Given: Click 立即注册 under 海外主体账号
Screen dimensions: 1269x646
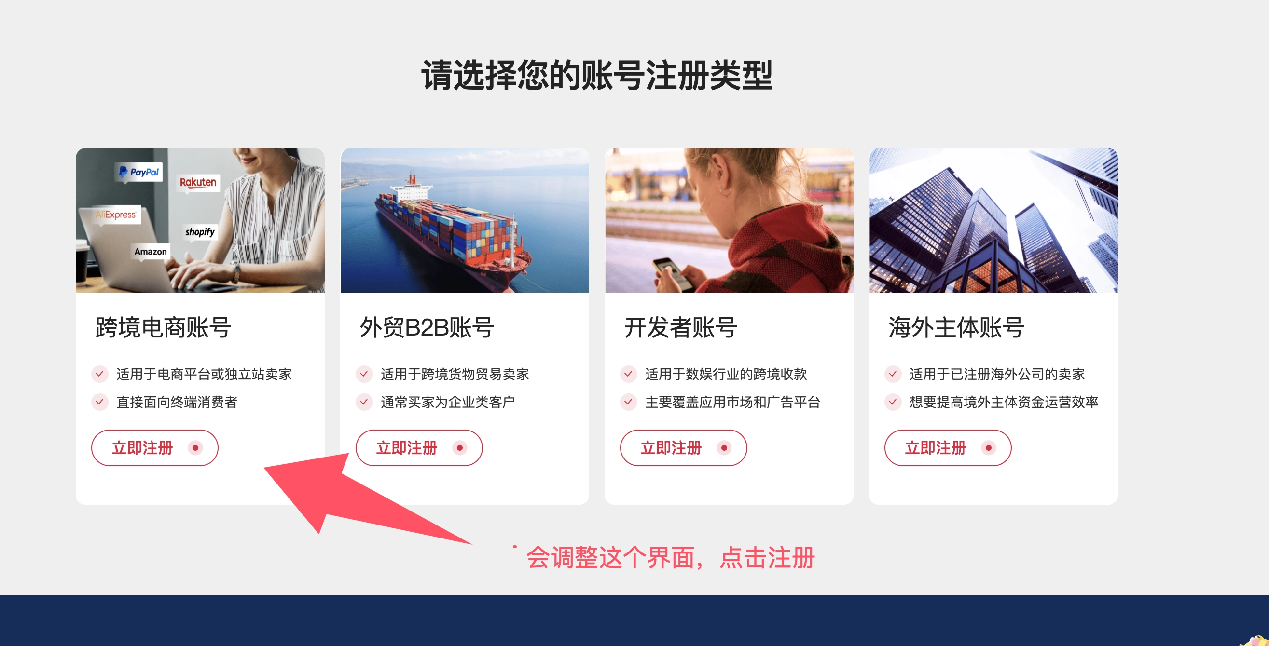Looking at the screenshot, I should (948, 448).
